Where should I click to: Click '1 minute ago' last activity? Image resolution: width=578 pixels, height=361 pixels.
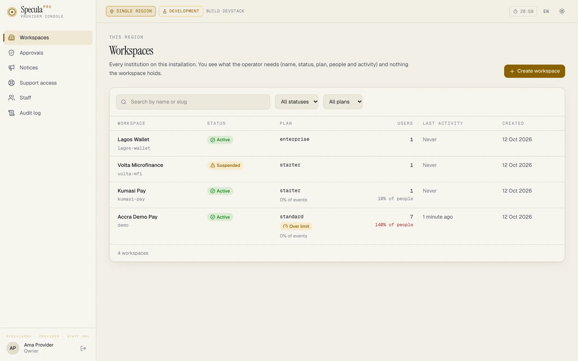pos(437,217)
